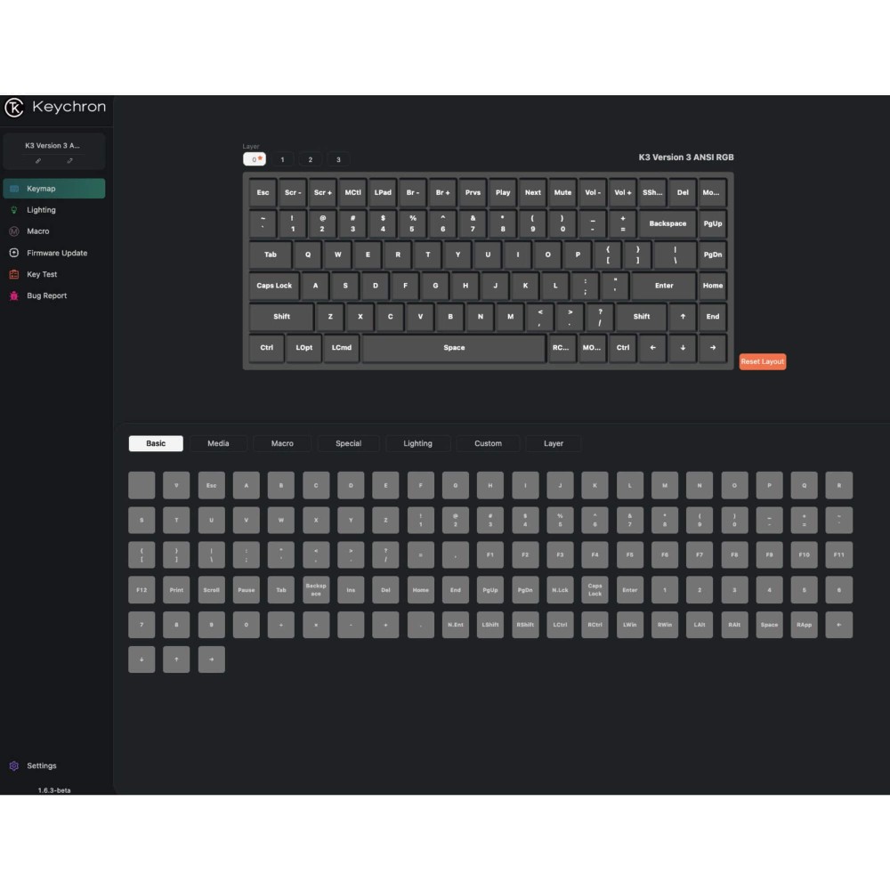Select the up arrow key on the keyboard layout
Screen dimensions: 890x890
683,317
